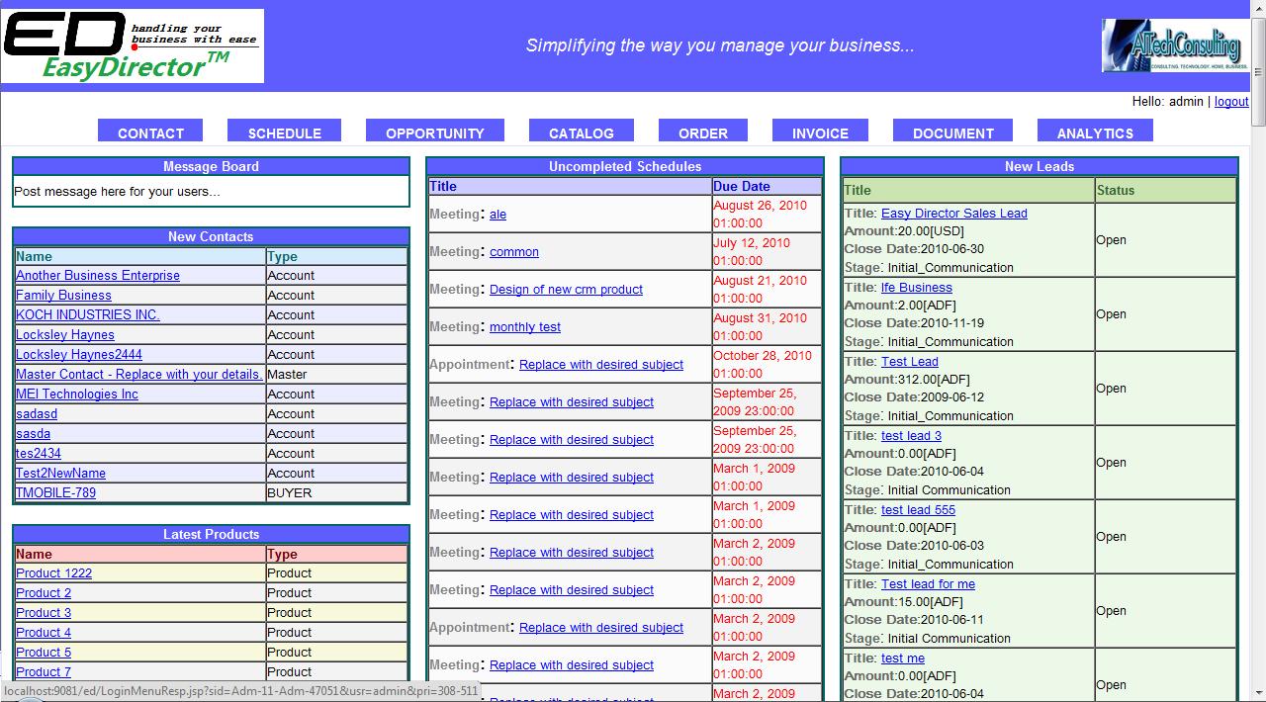Open the TMOBILE-789 contact
This screenshot has width=1266, height=702.
(55, 493)
